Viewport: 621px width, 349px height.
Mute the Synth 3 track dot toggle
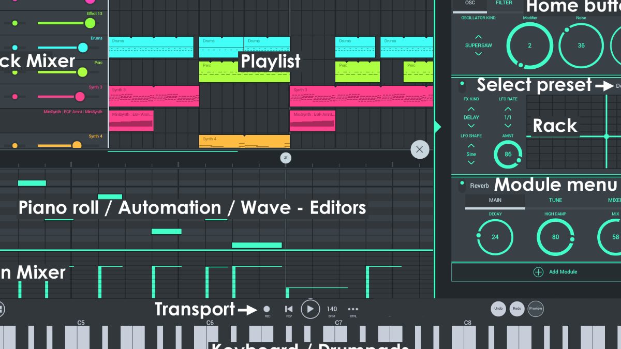click(15, 97)
